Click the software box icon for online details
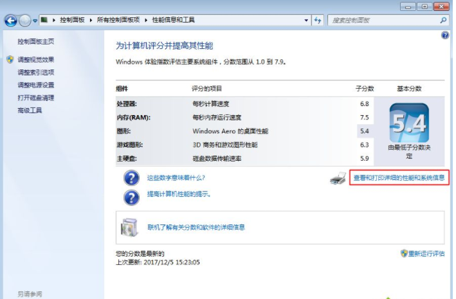This screenshot has width=456, height=299. tap(129, 227)
